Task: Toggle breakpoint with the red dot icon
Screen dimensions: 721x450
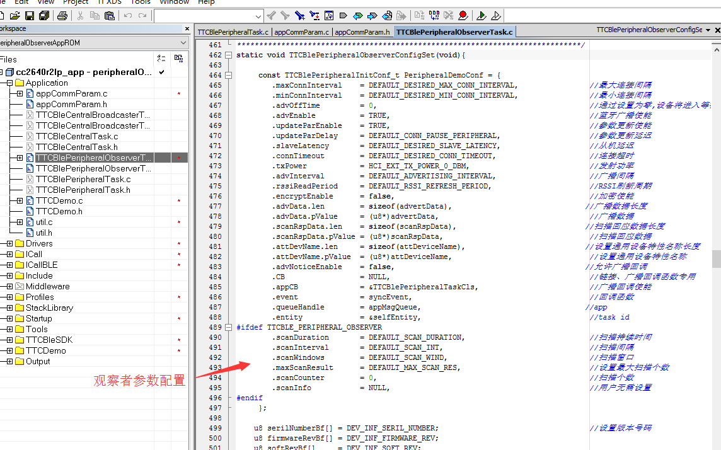Action: point(463,16)
